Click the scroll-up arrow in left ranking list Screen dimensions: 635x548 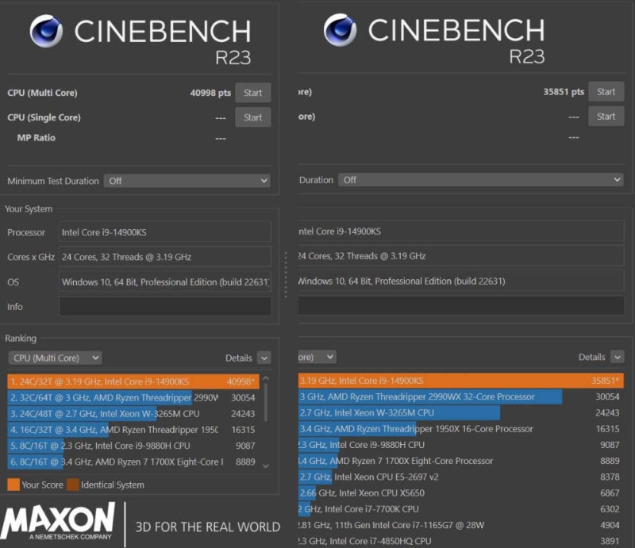coord(265,379)
